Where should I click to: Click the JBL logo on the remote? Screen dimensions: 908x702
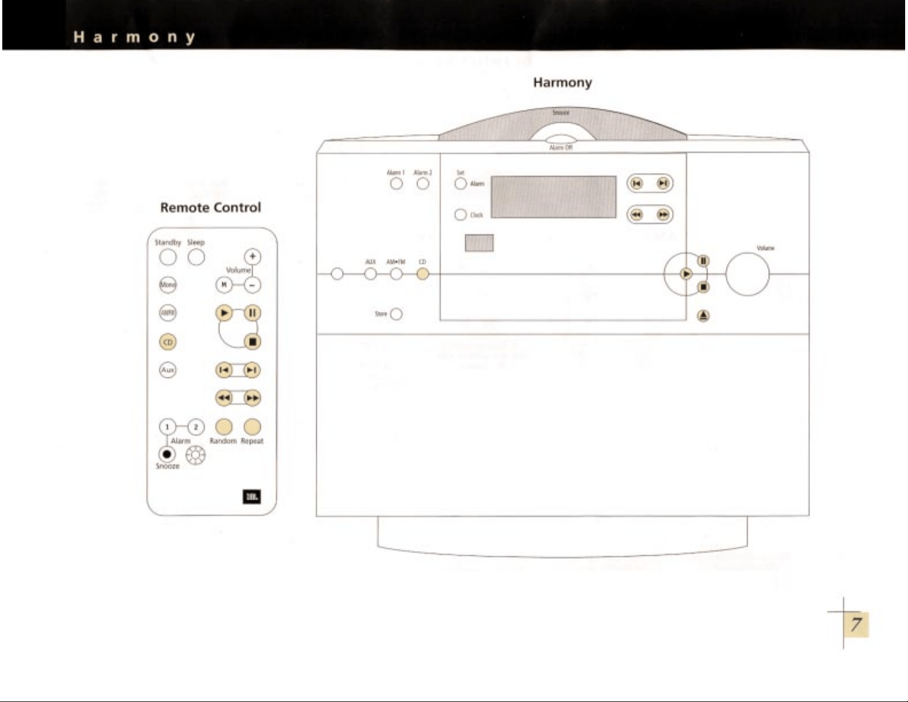click(252, 497)
